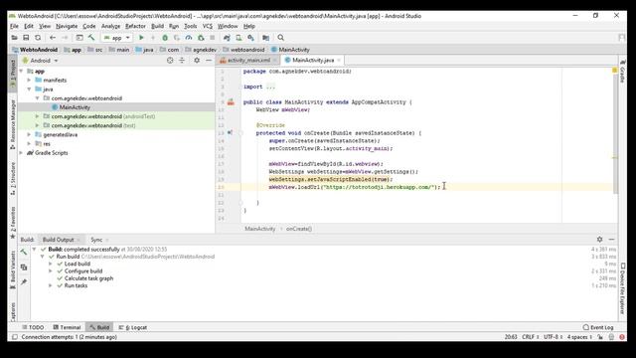Toggle the Resource Manager side panel

click(x=13, y=124)
